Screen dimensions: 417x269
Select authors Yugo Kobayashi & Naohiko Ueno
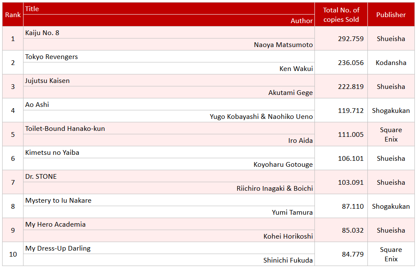[261, 117]
